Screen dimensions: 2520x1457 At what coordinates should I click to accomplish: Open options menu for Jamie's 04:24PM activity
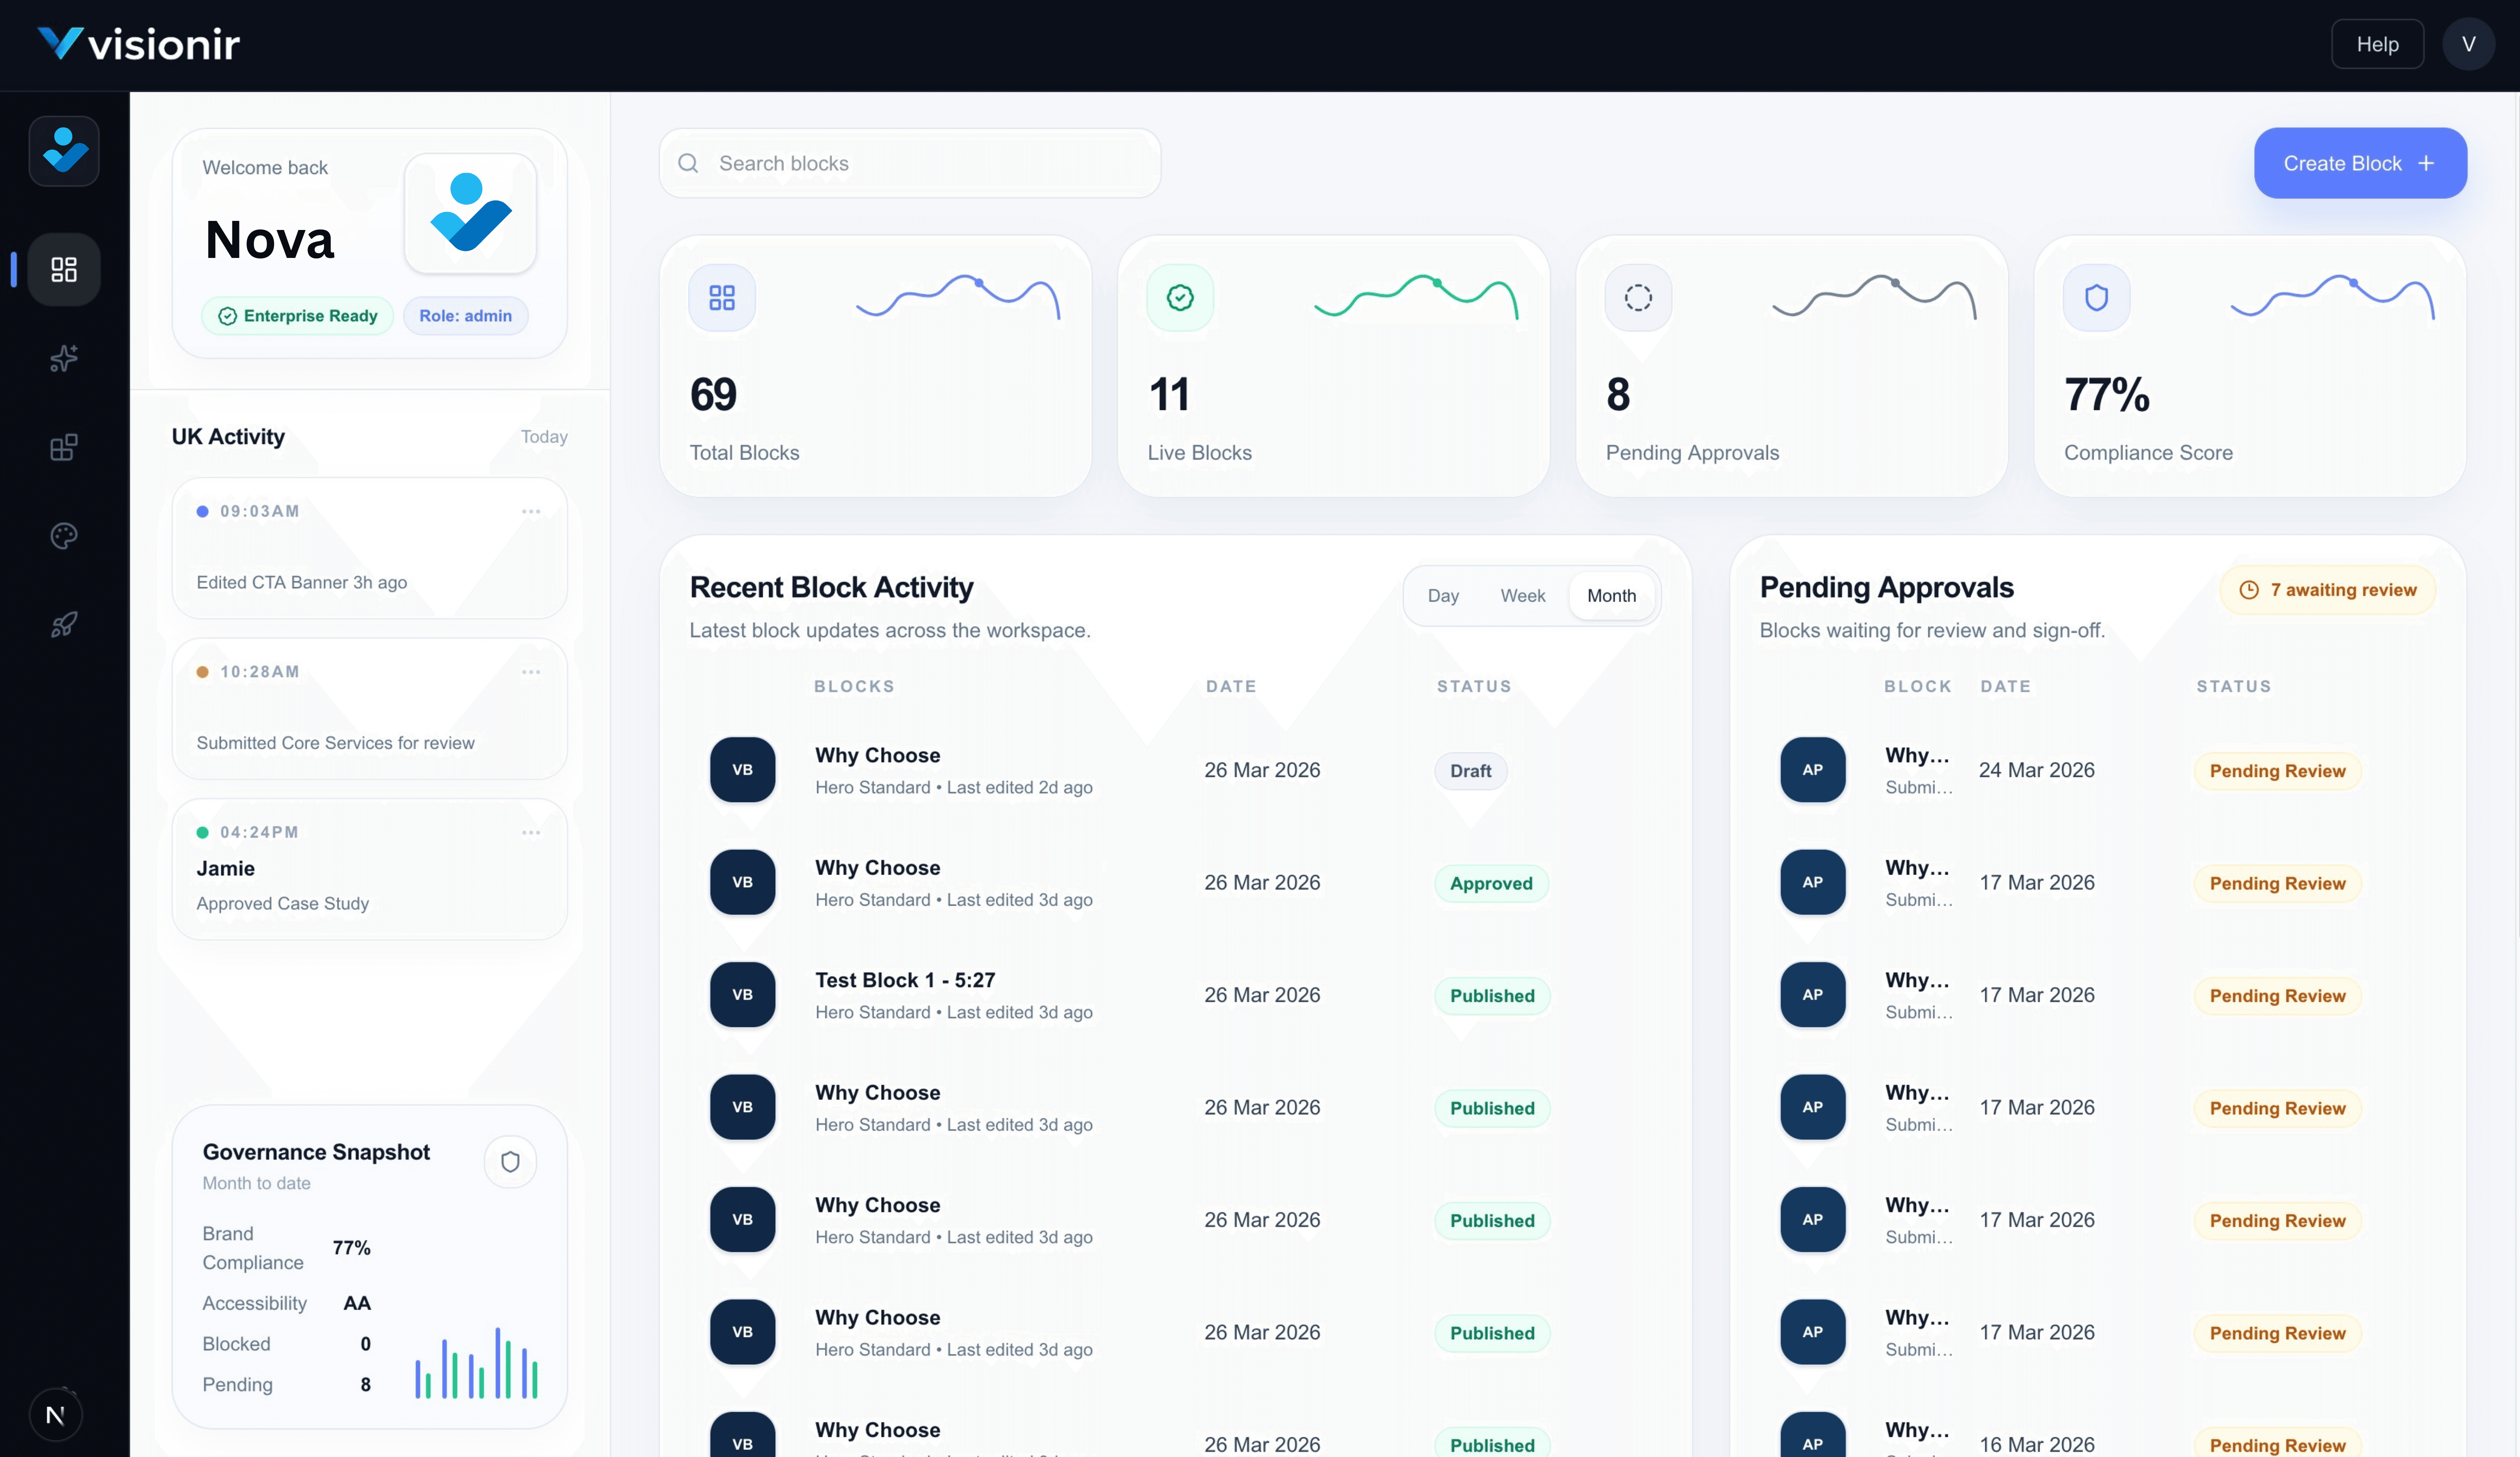(531, 832)
